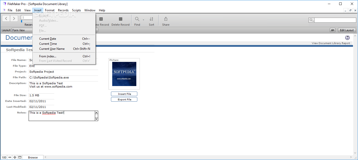Click the record number field
This screenshot has width=358, height=160.
(27, 17)
